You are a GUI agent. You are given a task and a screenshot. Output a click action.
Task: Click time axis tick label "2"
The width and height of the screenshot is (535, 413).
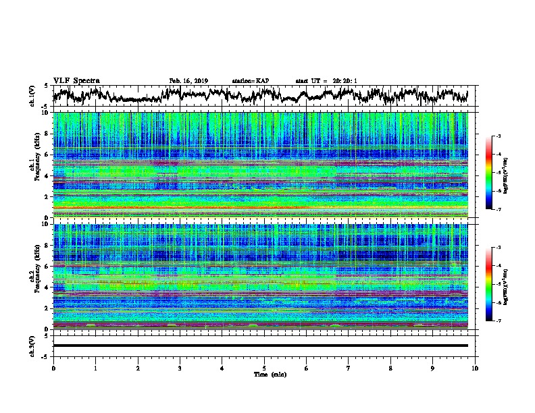[138, 368]
